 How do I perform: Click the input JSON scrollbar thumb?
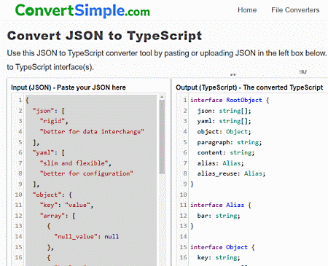click(162, 136)
